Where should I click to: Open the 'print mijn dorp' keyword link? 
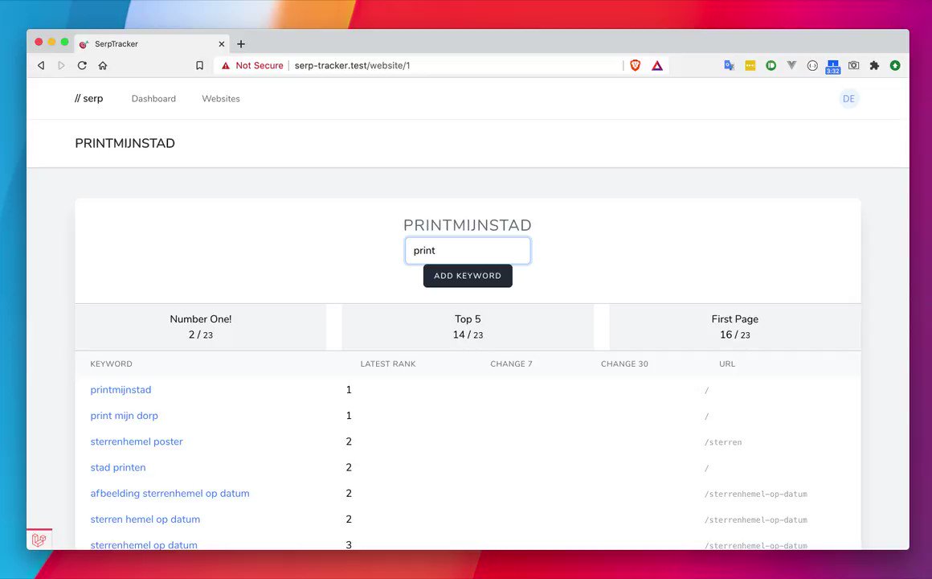[125, 416]
